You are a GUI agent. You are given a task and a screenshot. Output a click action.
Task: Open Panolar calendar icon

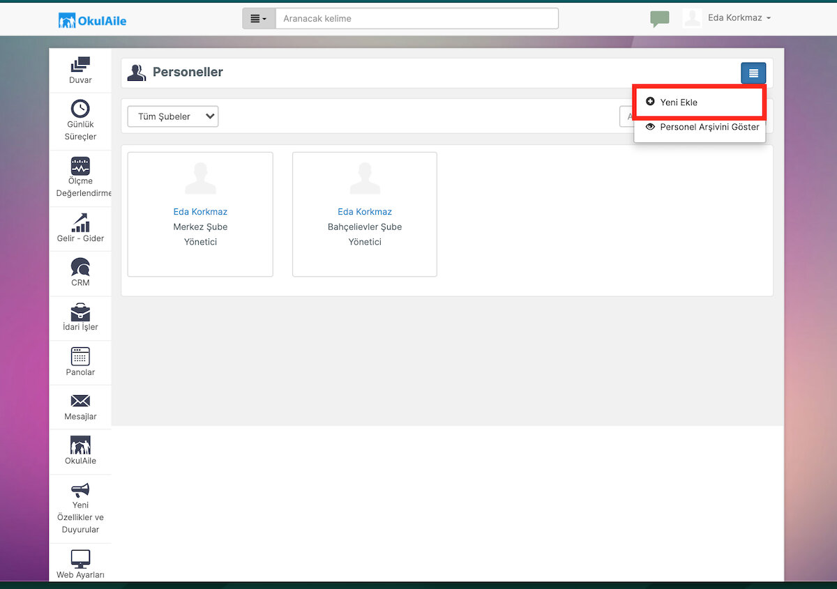[x=80, y=356]
